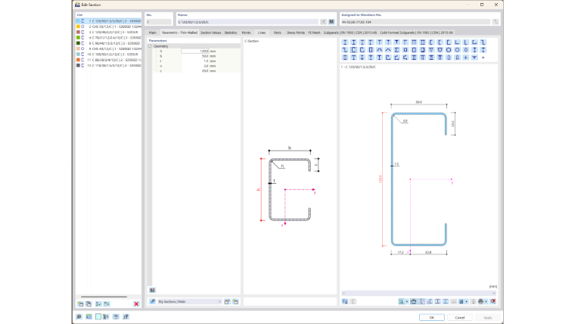The image size is (575, 324).
Task: Click the axis view icon at preview toolbar's left
Action: pyautogui.click(x=402, y=301)
